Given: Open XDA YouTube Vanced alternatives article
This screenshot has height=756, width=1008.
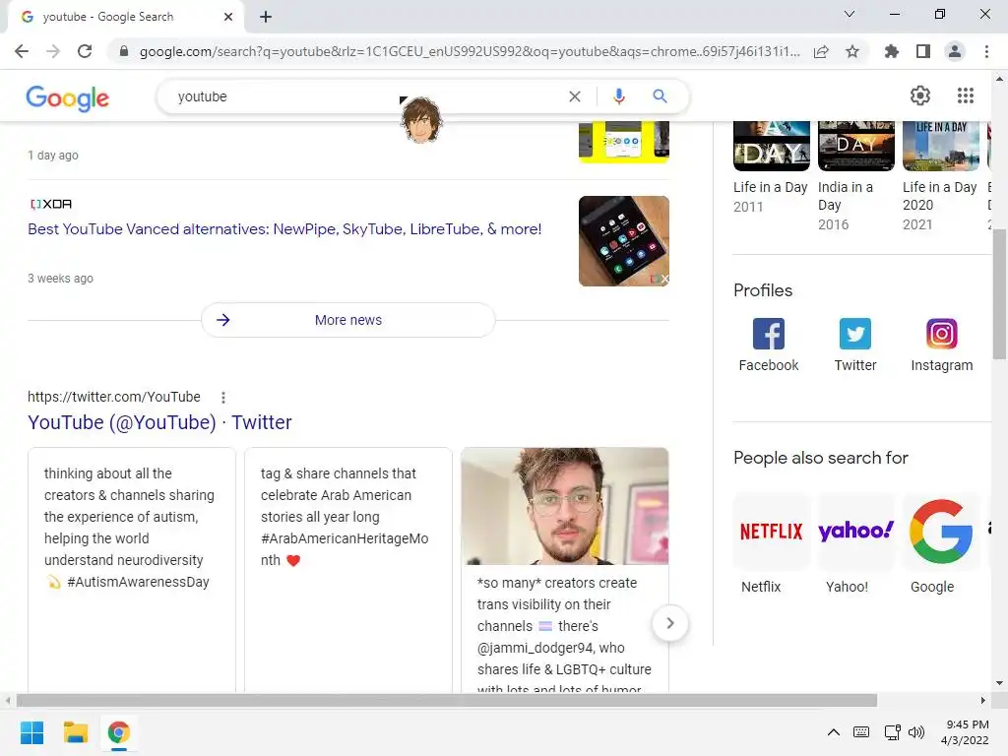Looking at the screenshot, I should click(x=284, y=228).
